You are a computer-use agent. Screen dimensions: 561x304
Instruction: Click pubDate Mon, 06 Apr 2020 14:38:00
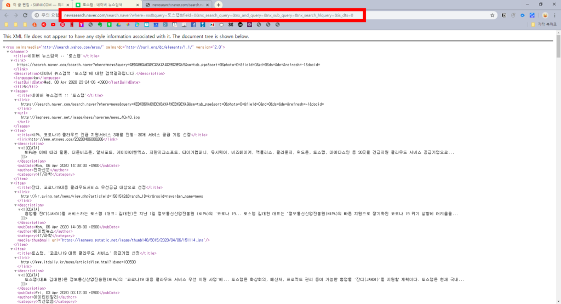[x=67, y=165]
